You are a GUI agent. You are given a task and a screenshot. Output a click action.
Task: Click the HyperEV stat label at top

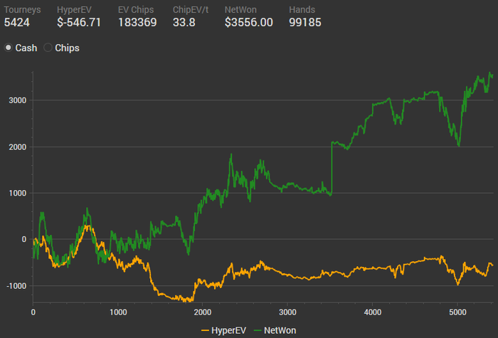(x=74, y=10)
